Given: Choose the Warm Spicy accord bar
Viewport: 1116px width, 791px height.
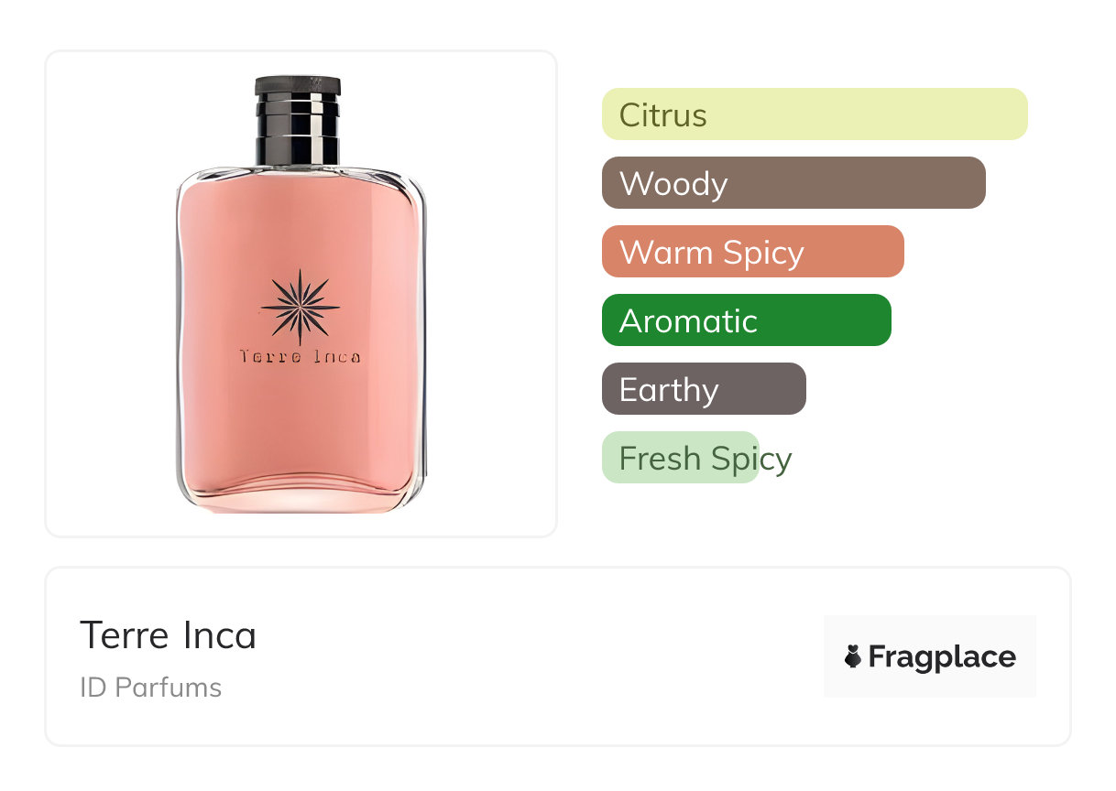Looking at the screenshot, I should (x=752, y=252).
